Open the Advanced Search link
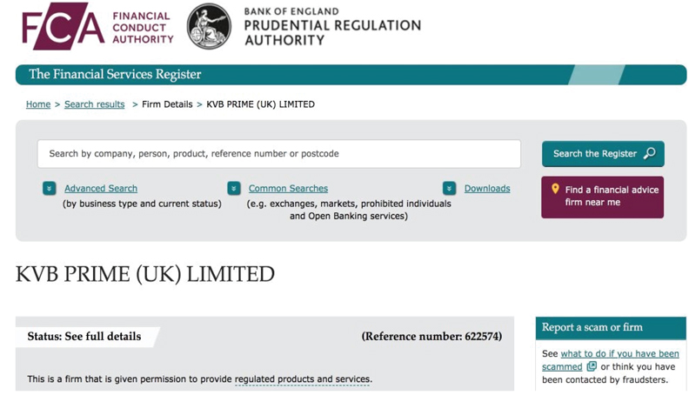This screenshot has height=402, width=689. 101,189
